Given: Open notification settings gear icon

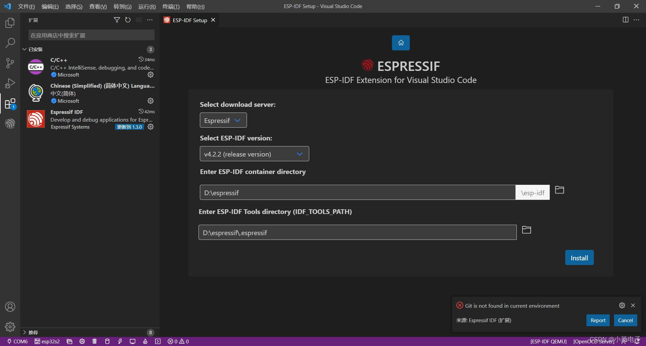Looking at the screenshot, I should [x=622, y=305].
